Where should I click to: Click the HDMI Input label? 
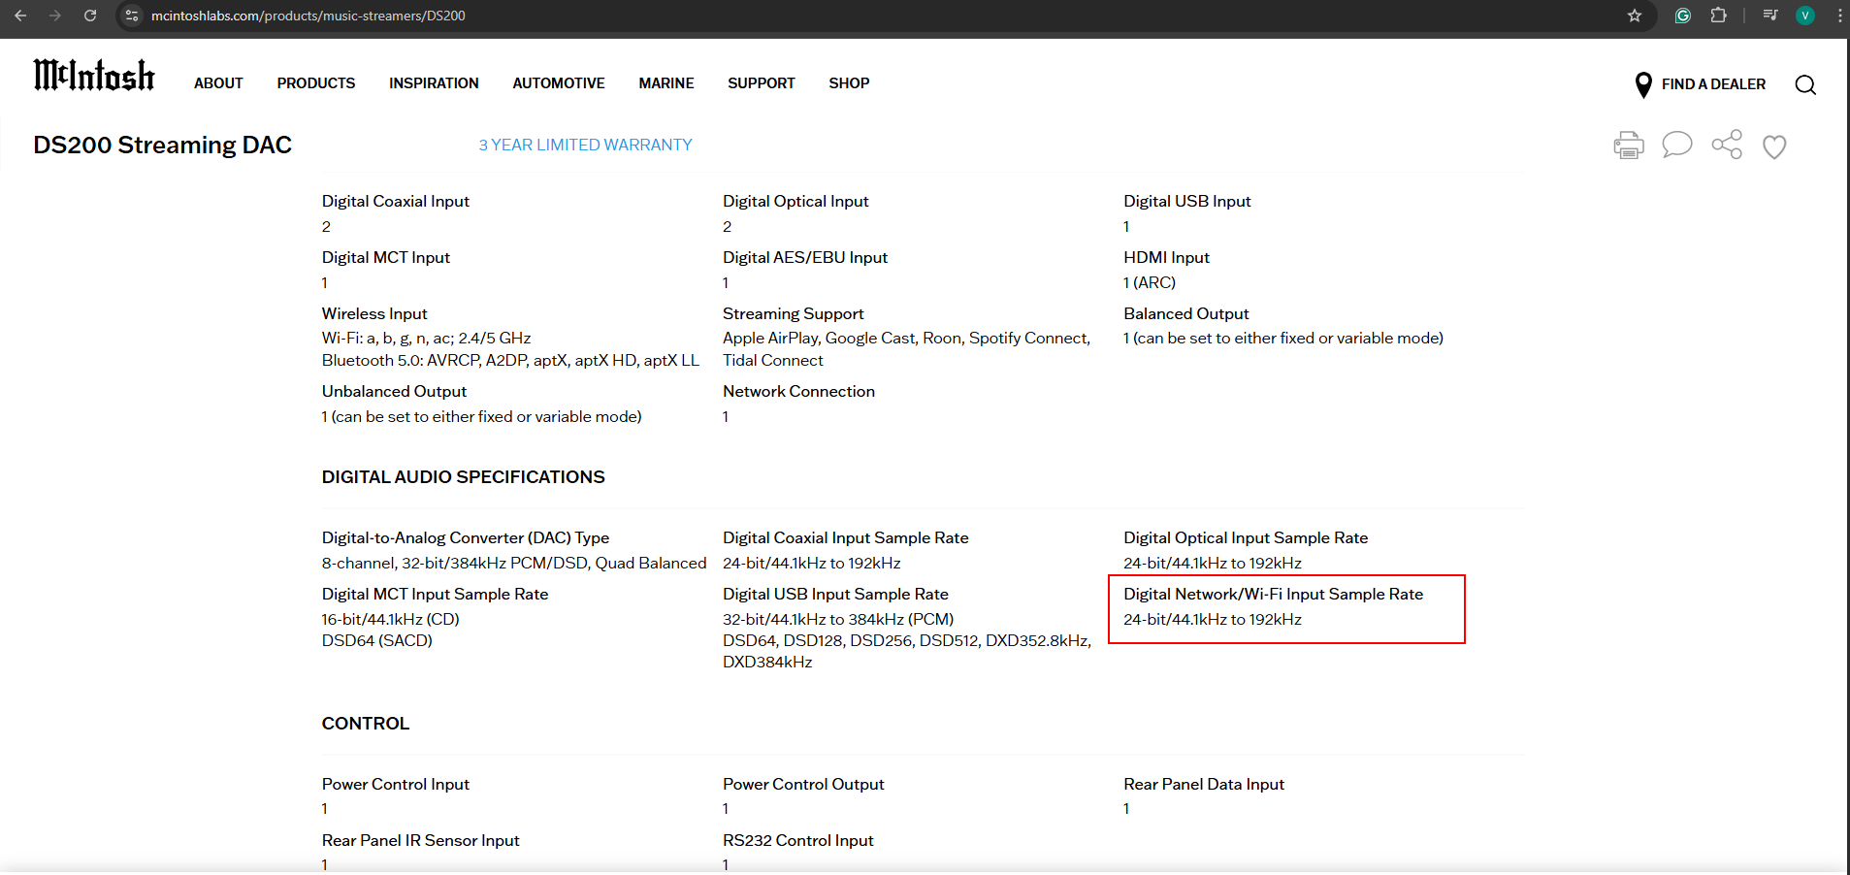point(1166,257)
